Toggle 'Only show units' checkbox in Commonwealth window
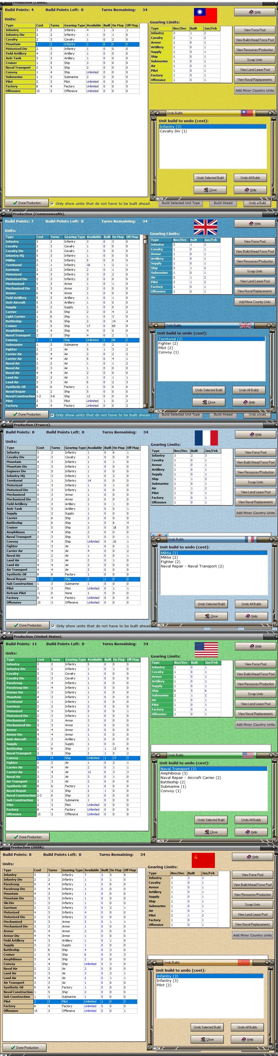 click(52, 415)
